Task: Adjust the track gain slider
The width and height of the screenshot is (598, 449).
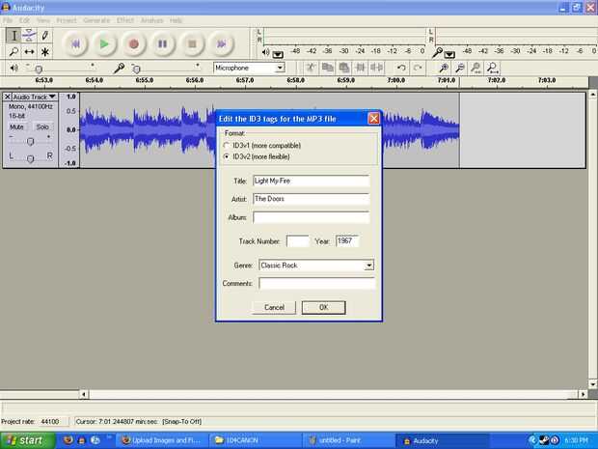Action: pyautogui.click(x=30, y=142)
